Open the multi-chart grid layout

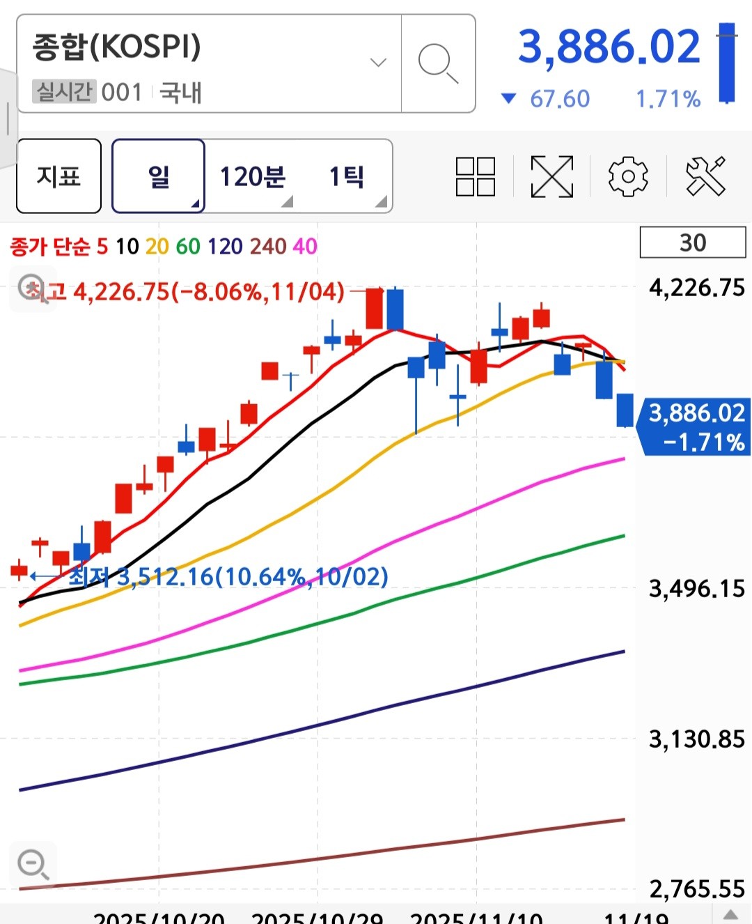[x=475, y=176]
